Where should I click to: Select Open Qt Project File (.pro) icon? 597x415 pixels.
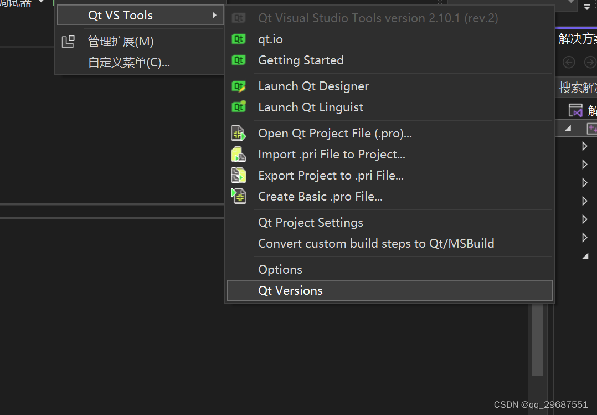point(239,133)
